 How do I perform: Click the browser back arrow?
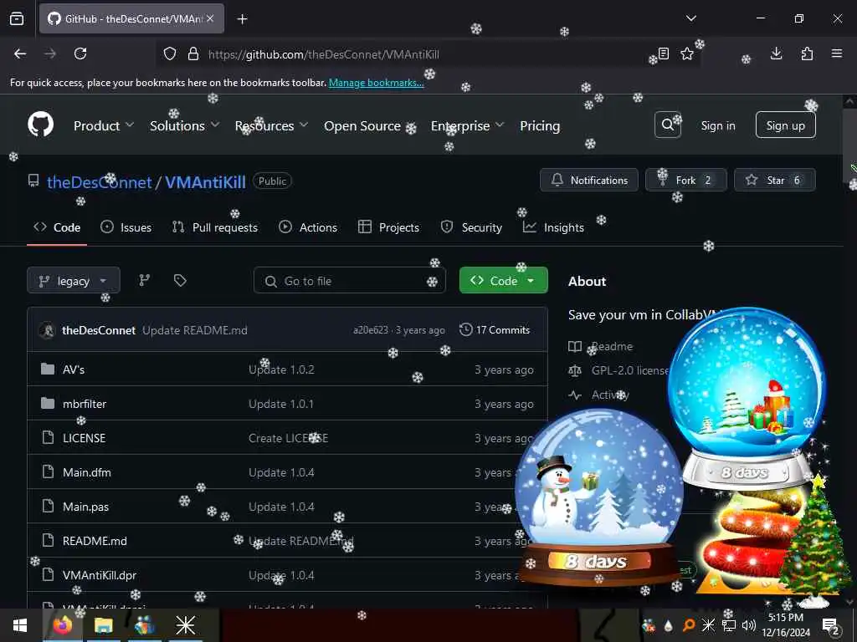20,53
